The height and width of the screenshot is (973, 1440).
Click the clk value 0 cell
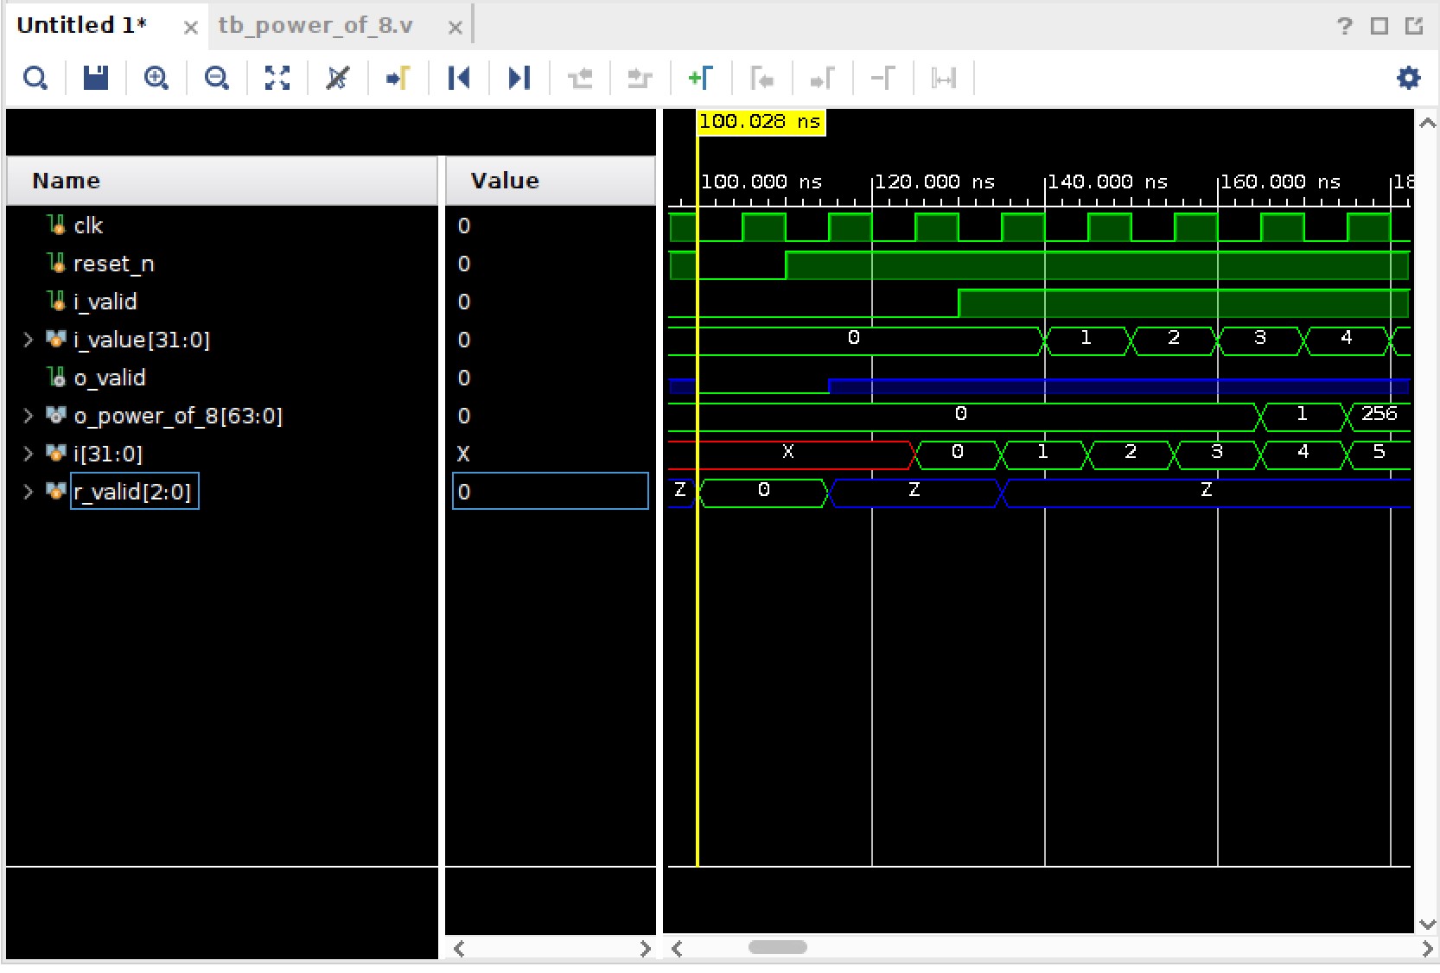coord(464,226)
